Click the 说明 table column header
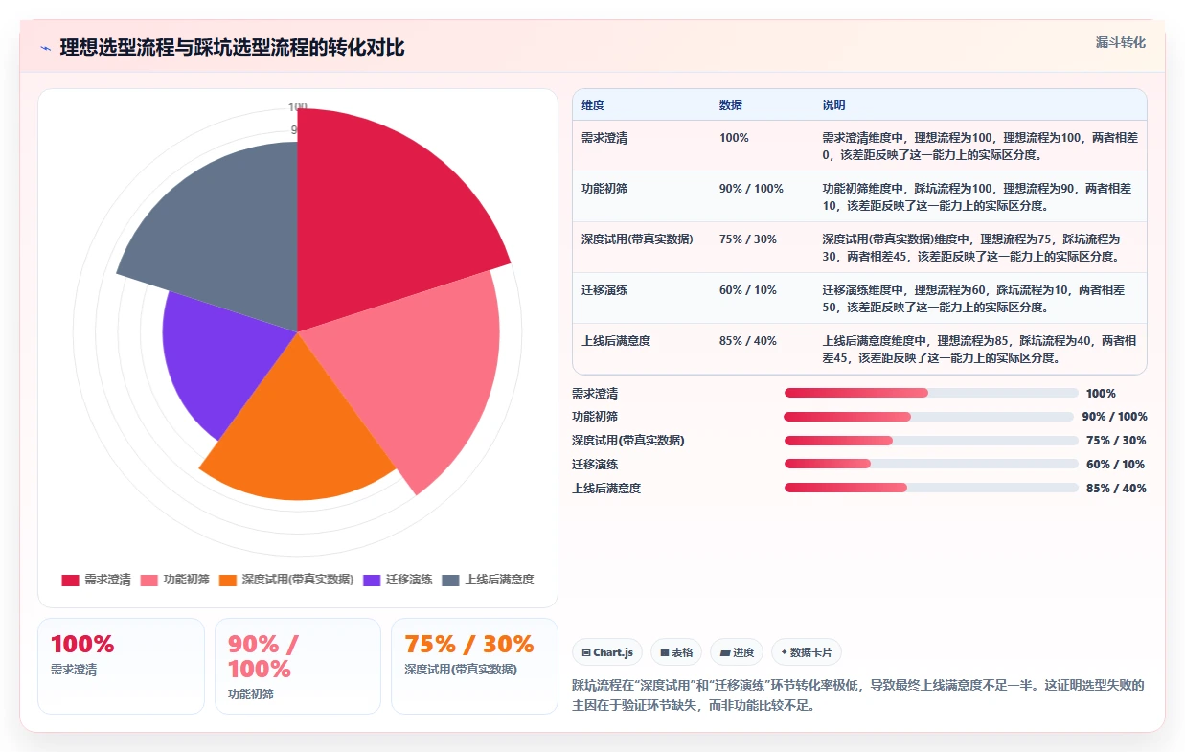Screen dimensions: 1185x752 (x=833, y=105)
